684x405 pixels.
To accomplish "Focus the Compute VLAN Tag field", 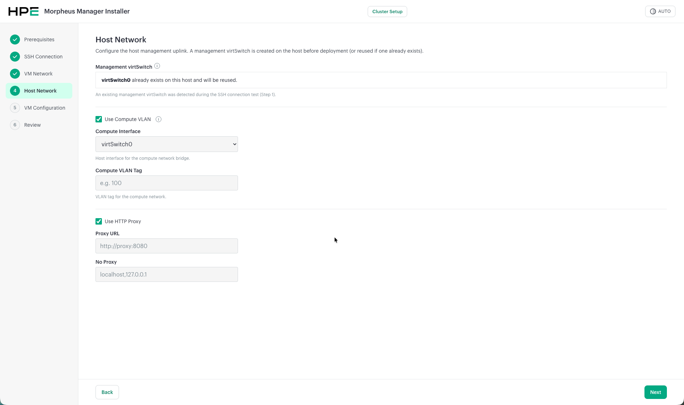I will coord(167,183).
